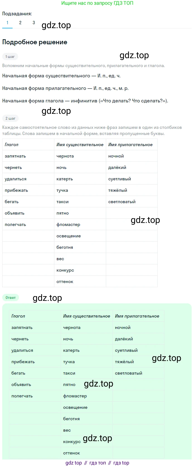Switch to subtask tab 2
195x467 pixels.
point(20,23)
